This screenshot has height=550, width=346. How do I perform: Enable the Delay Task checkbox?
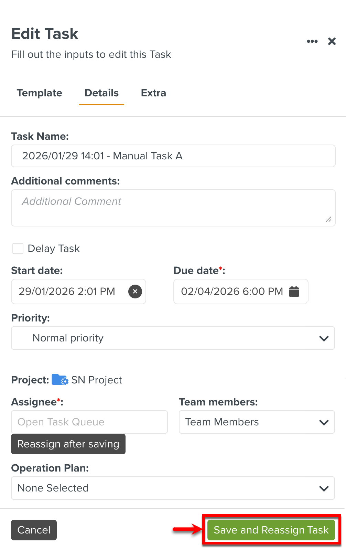(x=18, y=248)
